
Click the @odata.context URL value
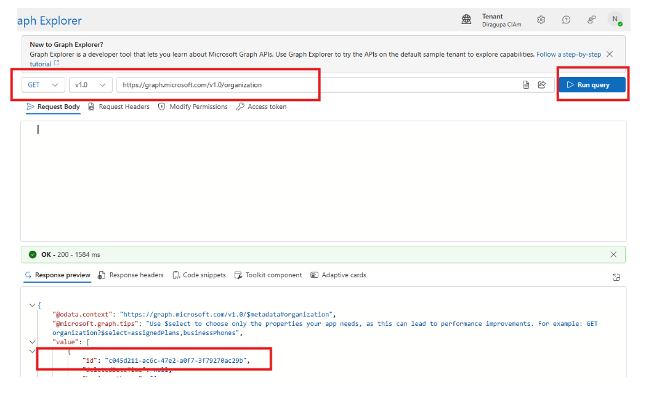(x=226, y=315)
